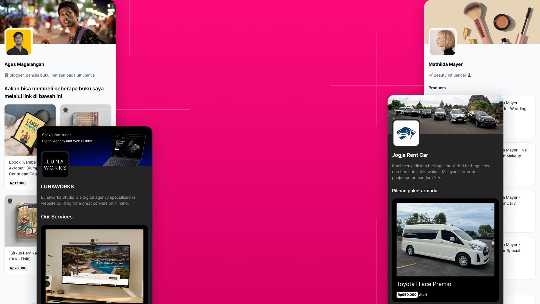Click the LUNA WORKS logo icon
The width and height of the screenshot is (540, 304).
pyautogui.click(x=55, y=165)
